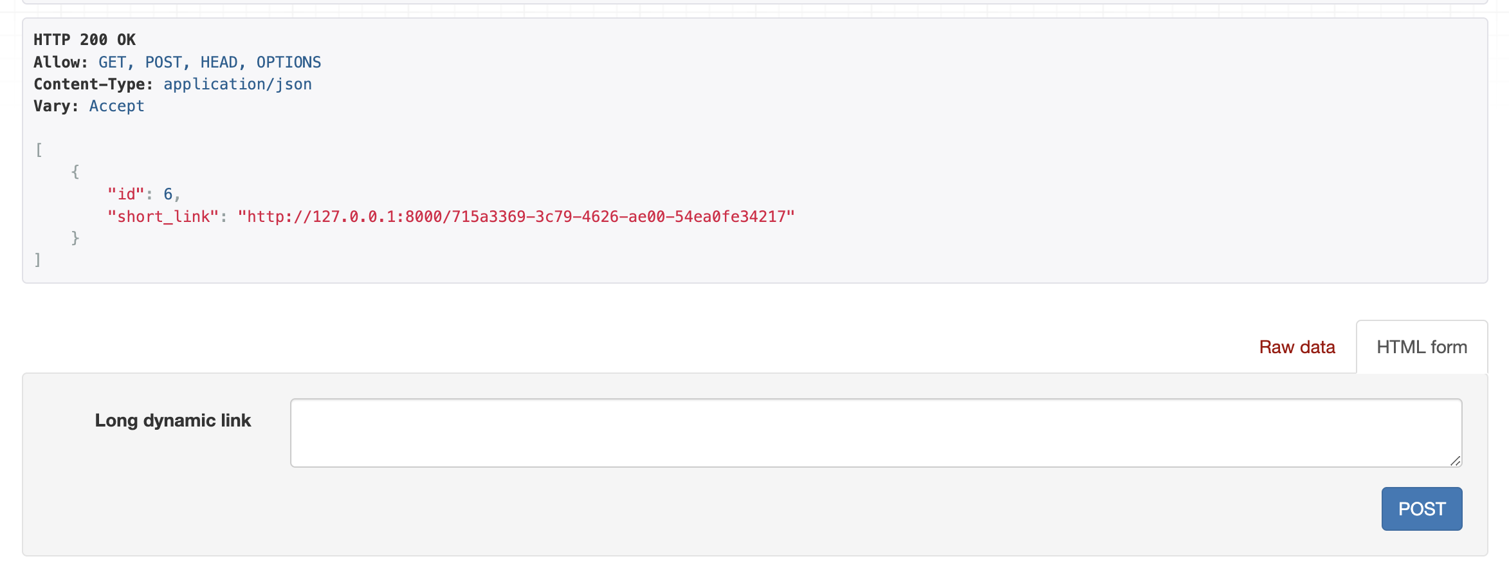
Task: Select the HTML form tab
Action: tap(1422, 347)
